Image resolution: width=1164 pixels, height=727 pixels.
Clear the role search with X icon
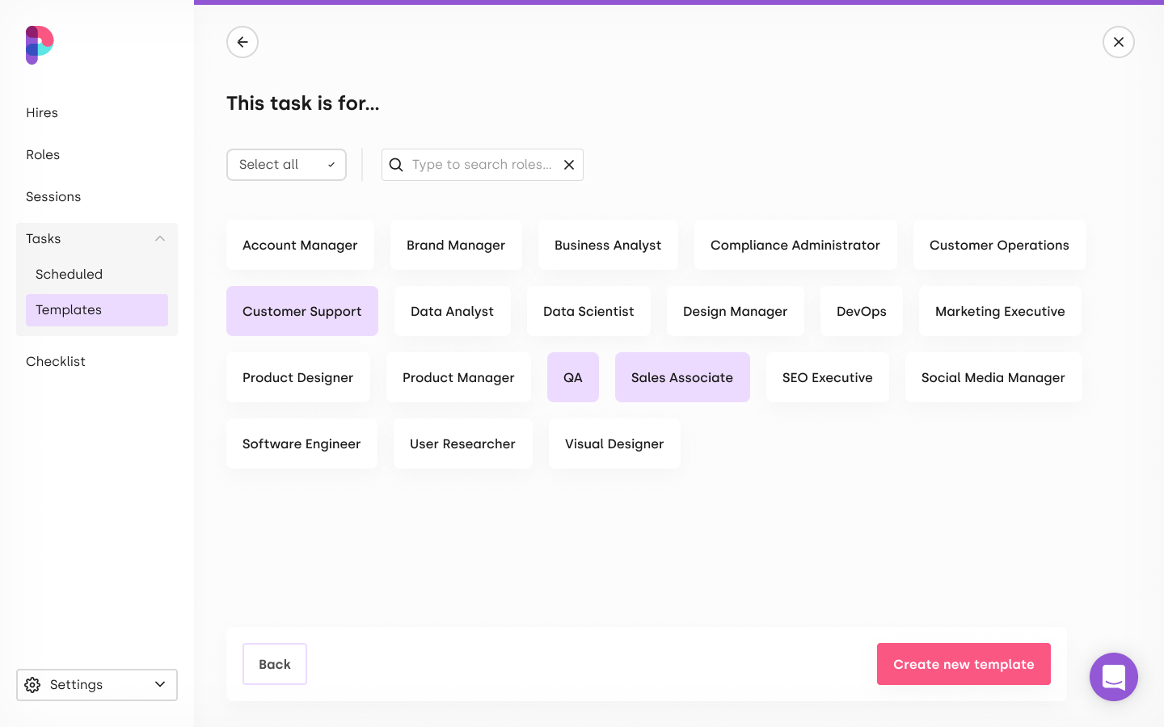(569, 165)
